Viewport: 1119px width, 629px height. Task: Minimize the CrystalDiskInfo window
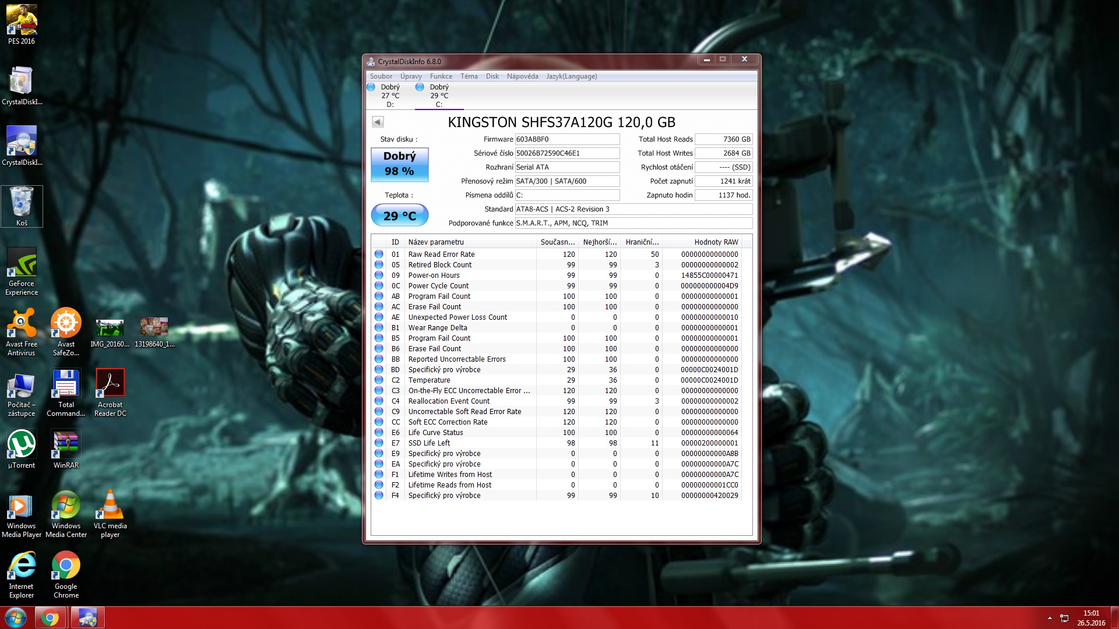pos(706,59)
